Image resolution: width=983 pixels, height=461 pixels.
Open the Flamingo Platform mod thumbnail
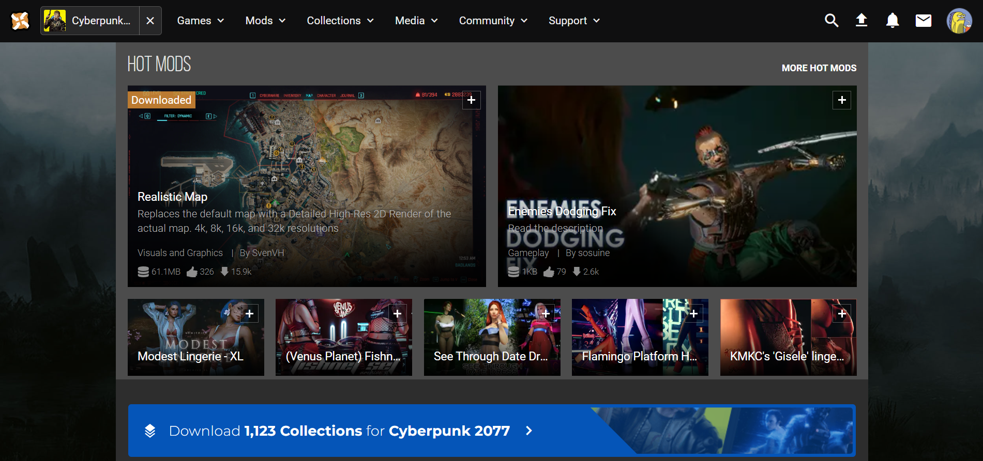pyautogui.click(x=640, y=338)
